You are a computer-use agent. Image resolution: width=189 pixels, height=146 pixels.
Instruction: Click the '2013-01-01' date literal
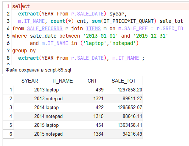pos(101,36)
